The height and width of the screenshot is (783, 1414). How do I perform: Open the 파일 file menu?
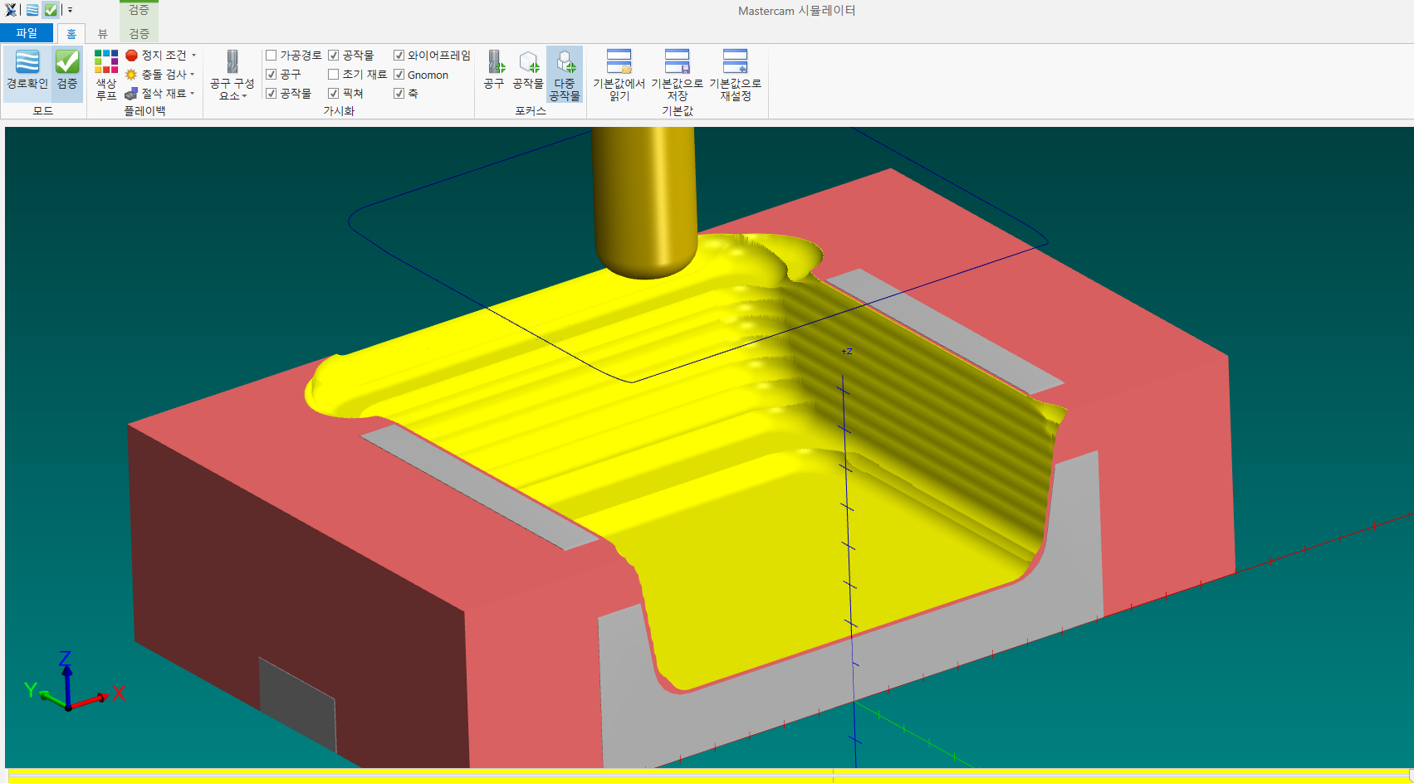click(x=27, y=33)
